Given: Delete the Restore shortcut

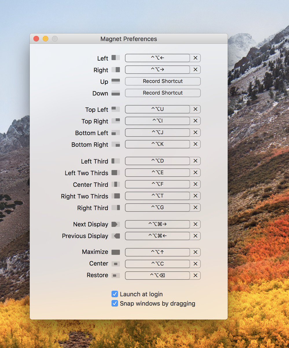Looking at the screenshot, I should (195, 275).
